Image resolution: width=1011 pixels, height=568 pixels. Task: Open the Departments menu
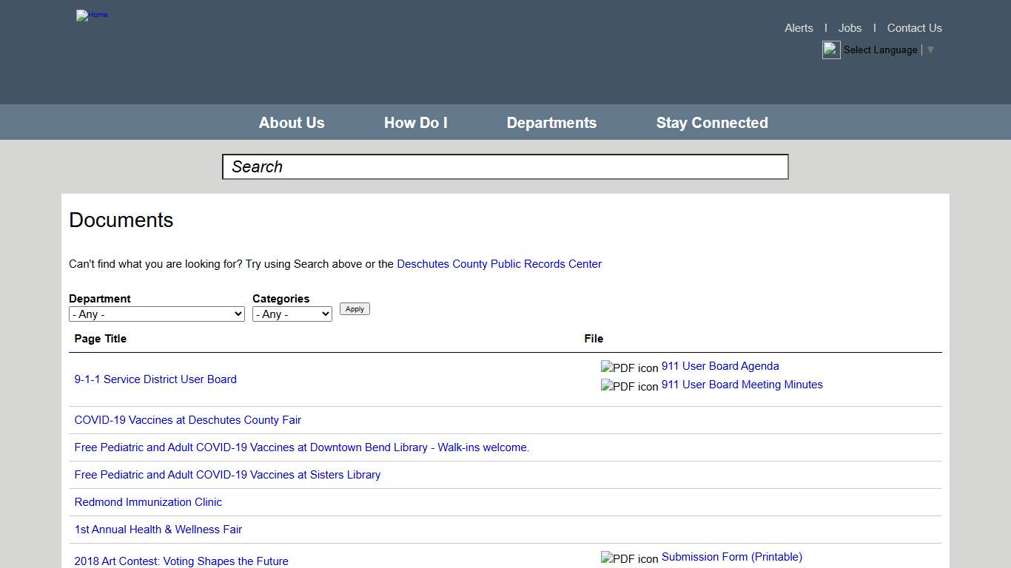point(551,122)
